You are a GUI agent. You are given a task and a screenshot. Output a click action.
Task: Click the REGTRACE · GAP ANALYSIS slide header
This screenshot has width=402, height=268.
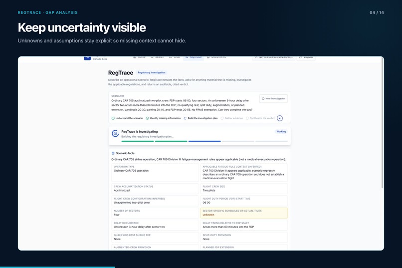[x=48, y=12]
